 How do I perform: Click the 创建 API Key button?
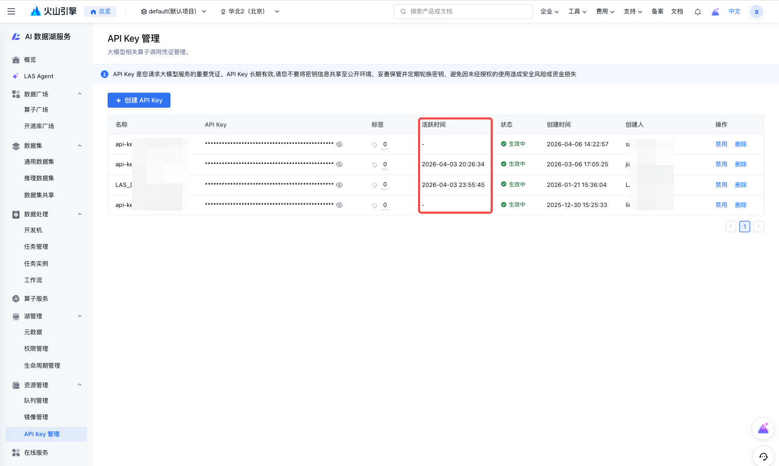139,100
